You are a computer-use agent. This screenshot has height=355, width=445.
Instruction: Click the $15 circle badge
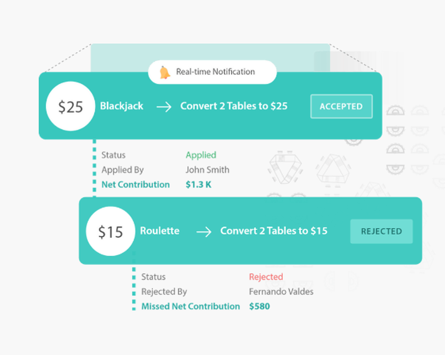110,231
